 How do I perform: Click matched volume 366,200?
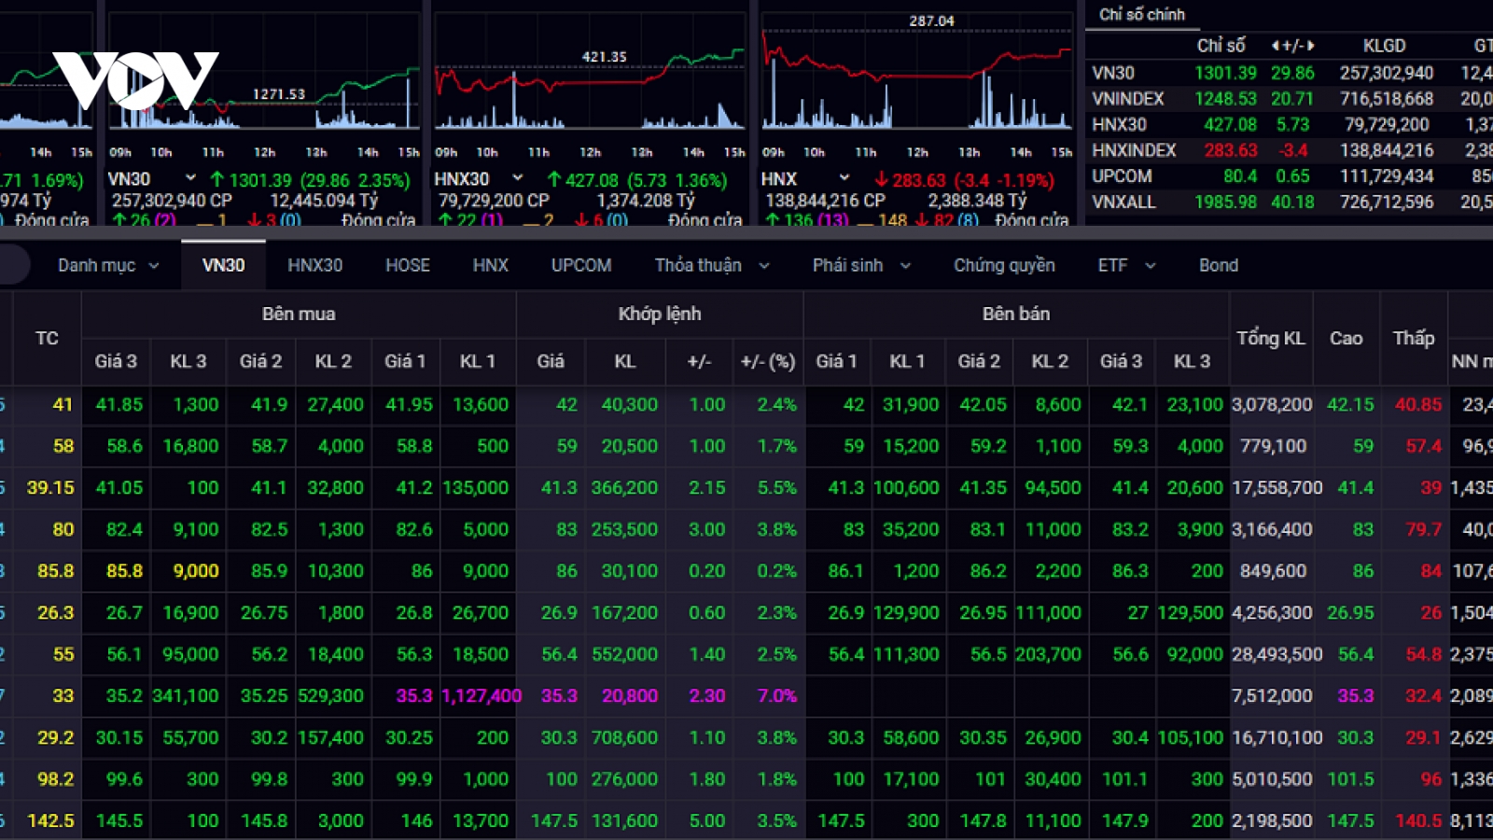(624, 488)
